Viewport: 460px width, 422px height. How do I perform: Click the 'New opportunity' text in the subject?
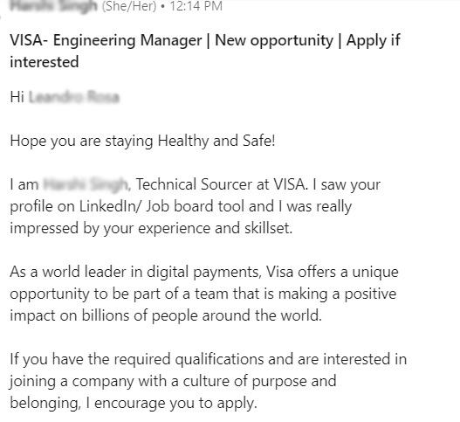[x=274, y=40]
